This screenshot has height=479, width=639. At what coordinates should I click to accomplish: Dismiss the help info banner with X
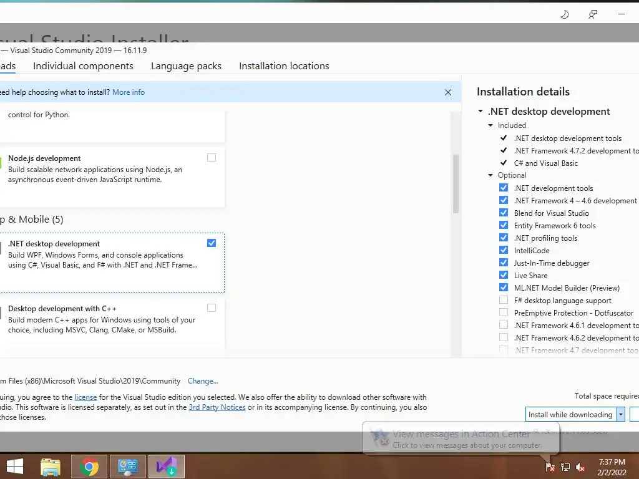coord(448,92)
